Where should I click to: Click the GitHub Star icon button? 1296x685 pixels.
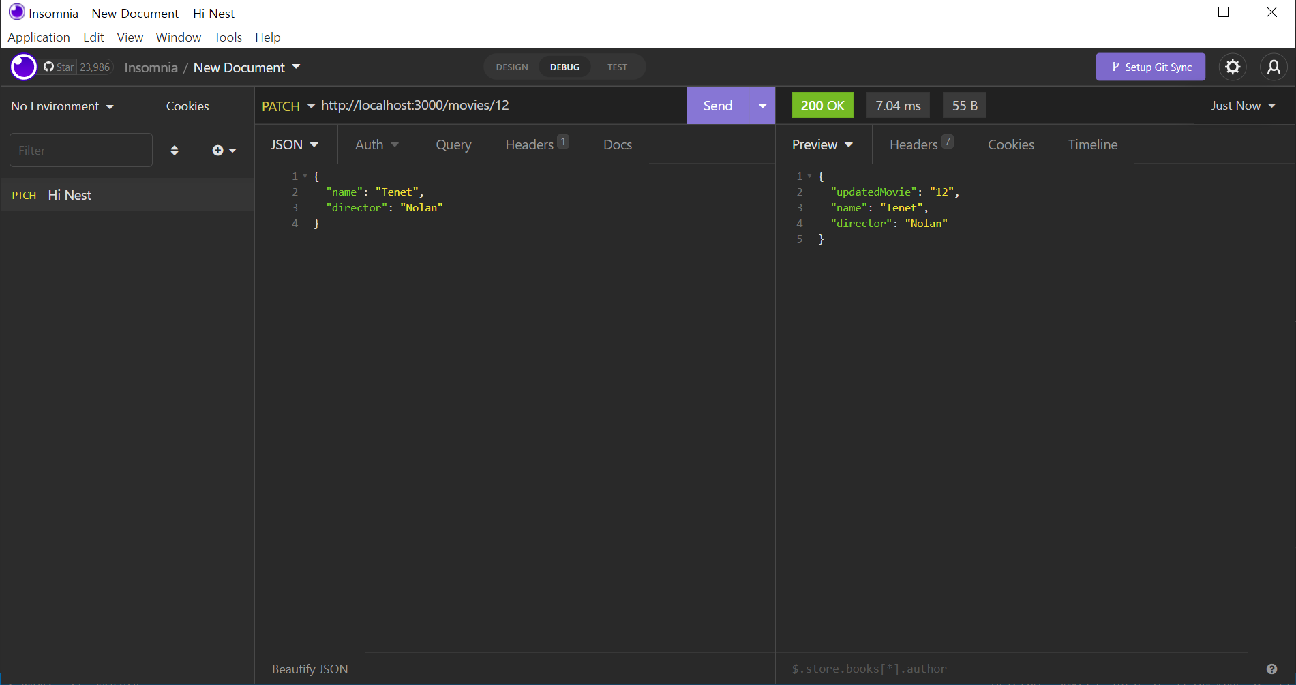point(59,67)
